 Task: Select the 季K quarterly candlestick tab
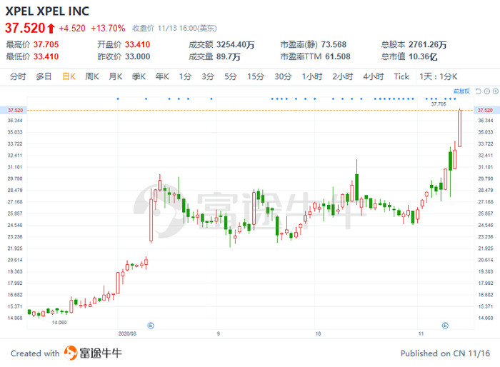point(139,76)
